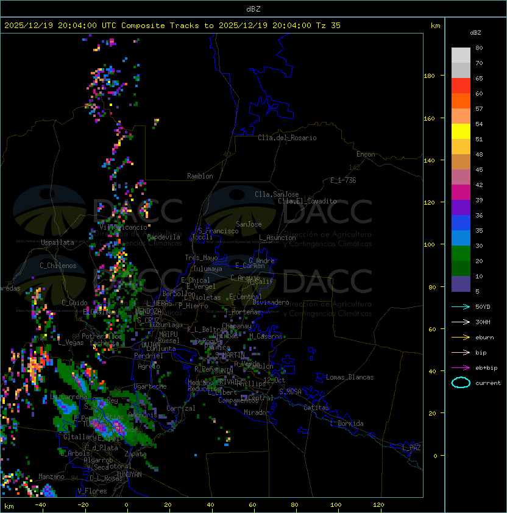Click the TUNUYAN place label
507x513 pixels.
129,474
